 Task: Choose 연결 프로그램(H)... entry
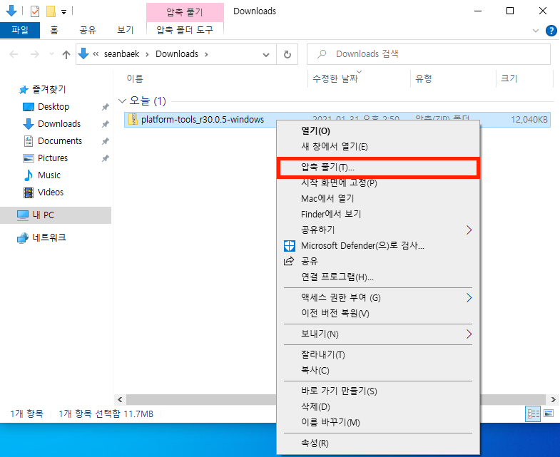(x=378, y=277)
